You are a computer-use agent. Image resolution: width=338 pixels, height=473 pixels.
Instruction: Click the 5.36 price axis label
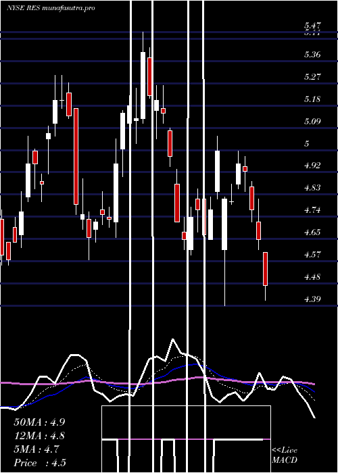pyautogui.click(x=312, y=55)
